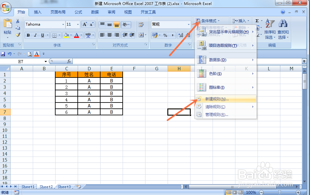Select middle align icon
The width and height of the screenshot is (310, 195).
point(110,24)
